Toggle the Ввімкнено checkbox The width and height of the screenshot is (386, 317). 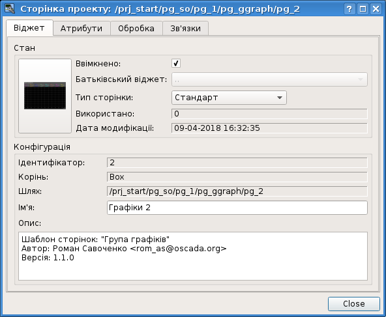pyautogui.click(x=176, y=63)
